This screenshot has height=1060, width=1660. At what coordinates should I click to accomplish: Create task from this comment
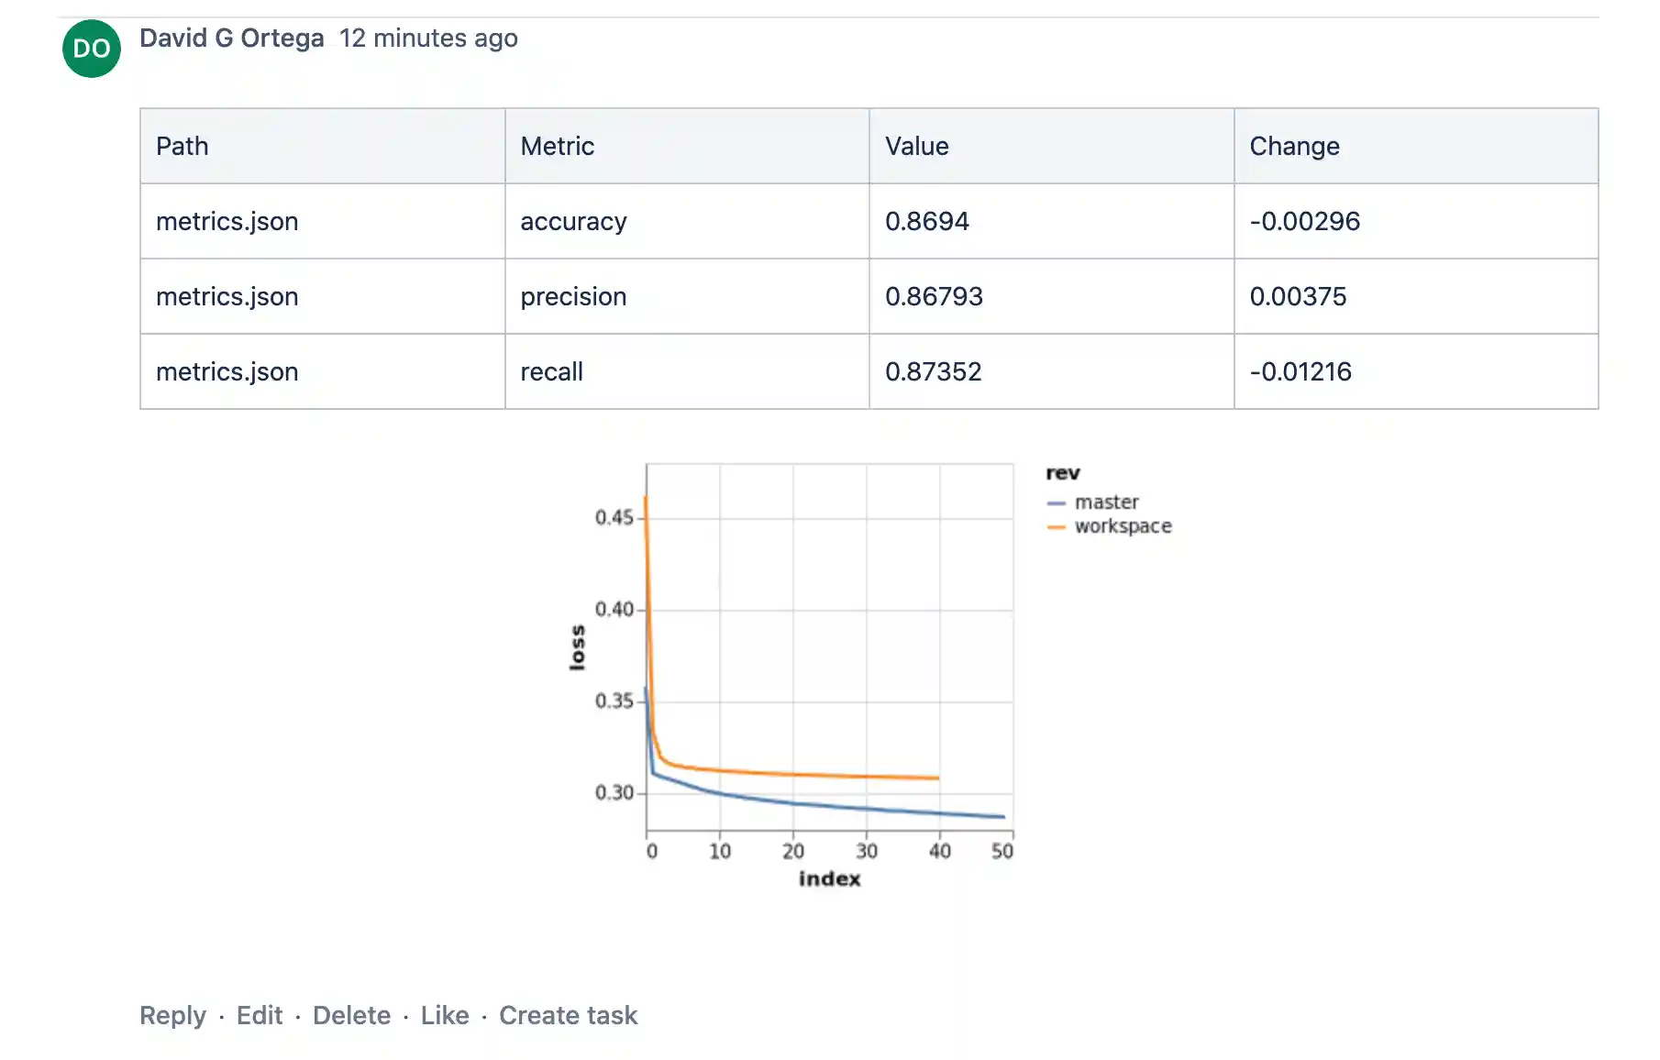[568, 1015]
